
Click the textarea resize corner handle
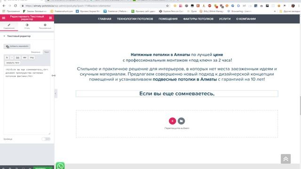tap(49, 133)
